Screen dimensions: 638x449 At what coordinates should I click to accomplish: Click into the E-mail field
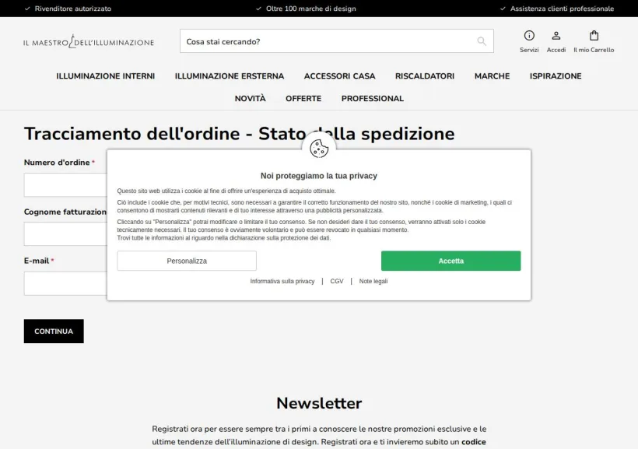pos(65,283)
